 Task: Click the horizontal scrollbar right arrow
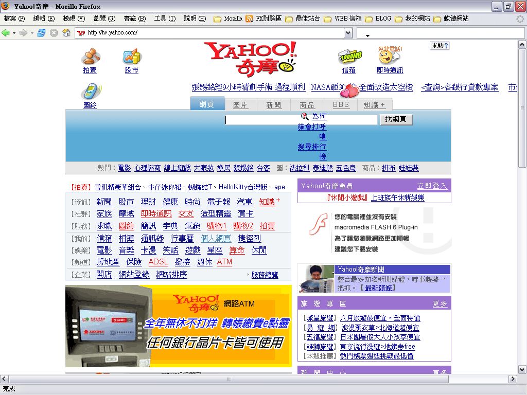click(513, 379)
